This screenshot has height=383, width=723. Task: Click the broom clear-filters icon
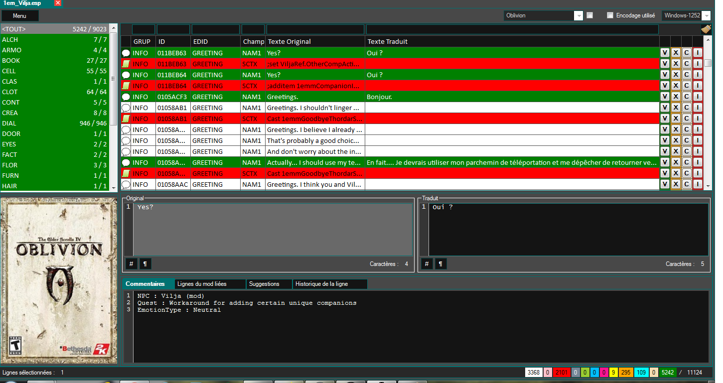click(706, 29)
